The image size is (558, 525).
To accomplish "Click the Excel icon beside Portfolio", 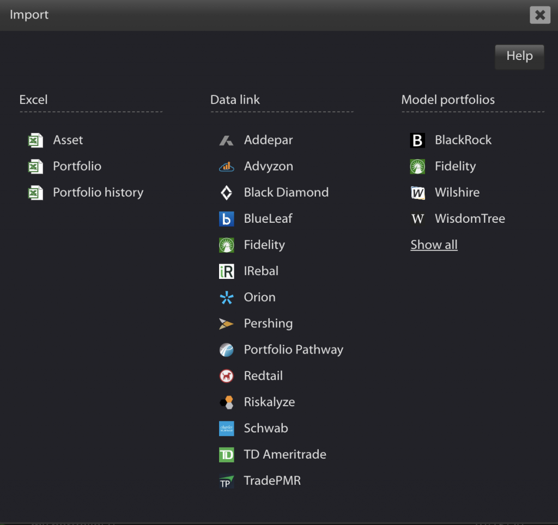I will click(x=35, y=167).
